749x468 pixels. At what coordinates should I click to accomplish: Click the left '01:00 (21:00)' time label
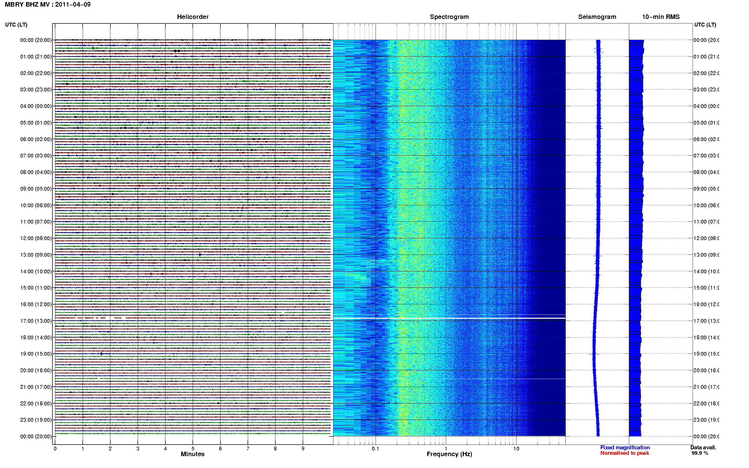36,57
